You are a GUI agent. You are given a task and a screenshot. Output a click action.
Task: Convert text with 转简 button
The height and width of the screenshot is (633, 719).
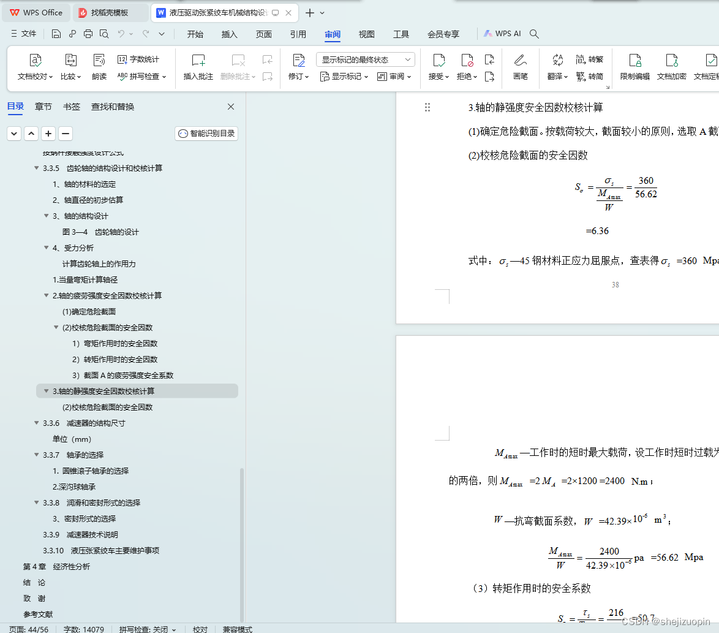pyautogui.click(x=590, y=76)
